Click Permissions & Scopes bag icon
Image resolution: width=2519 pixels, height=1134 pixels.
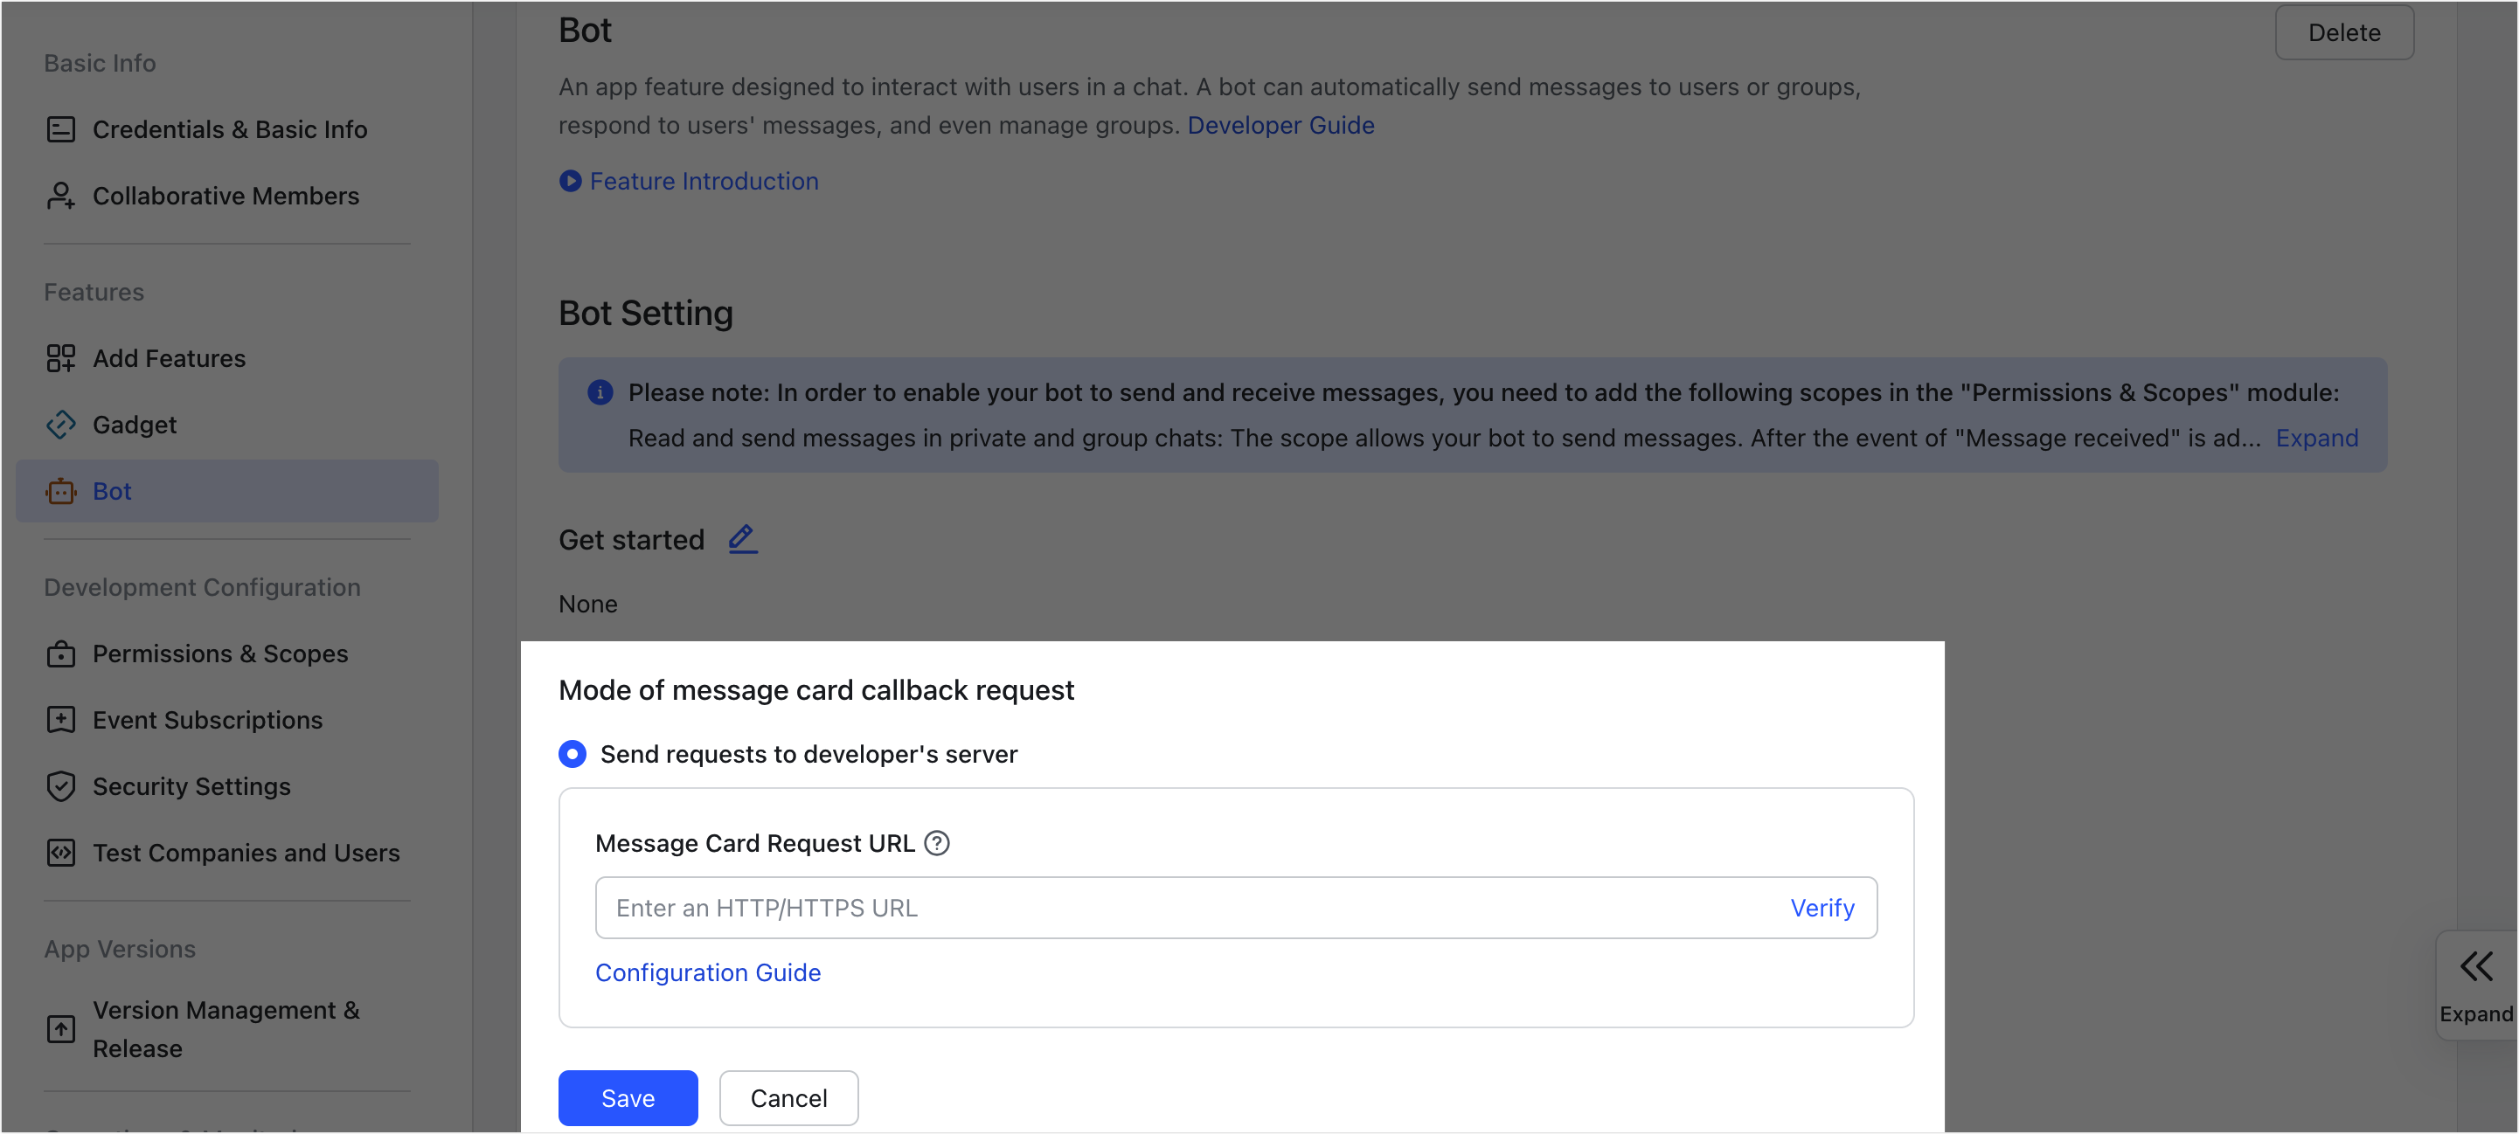click(x=60, y=653)
